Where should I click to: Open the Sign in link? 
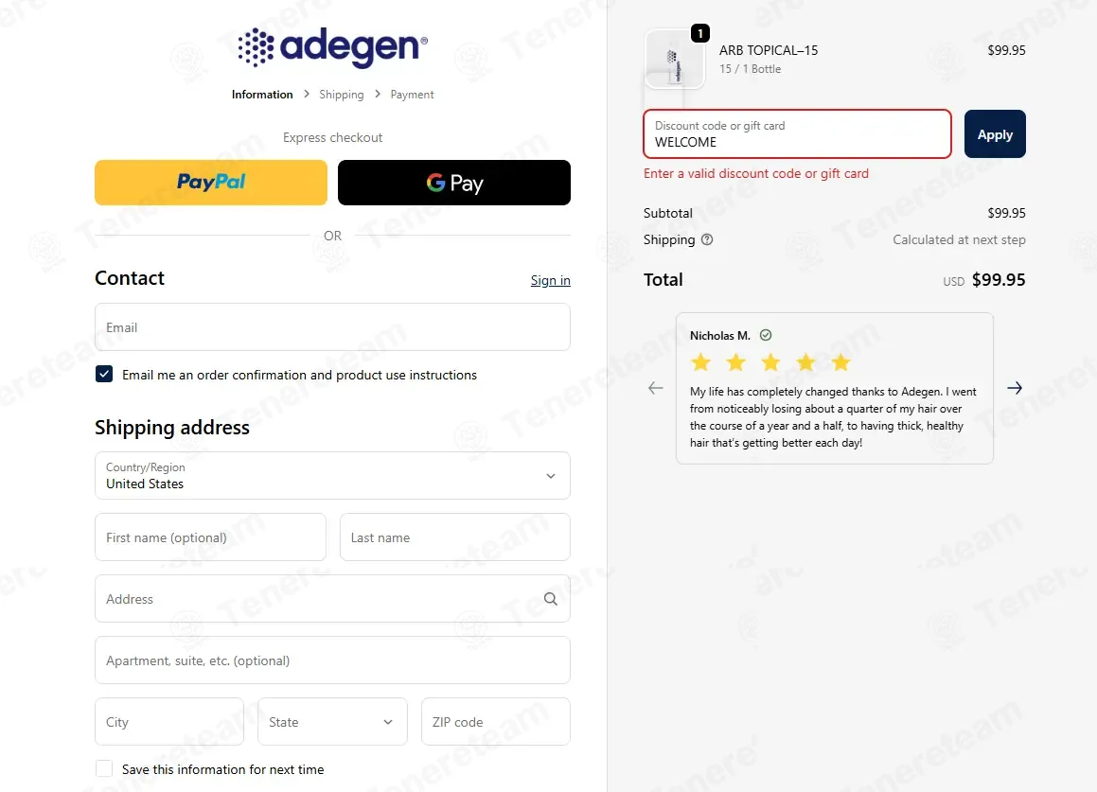coord(551,280)
